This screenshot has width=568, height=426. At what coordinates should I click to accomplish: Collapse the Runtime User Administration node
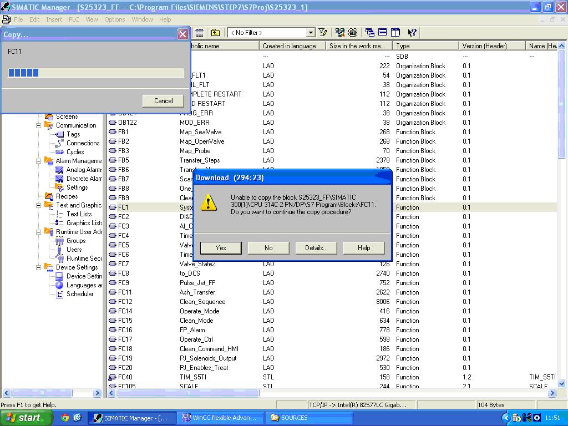click(x=39, y=232)
